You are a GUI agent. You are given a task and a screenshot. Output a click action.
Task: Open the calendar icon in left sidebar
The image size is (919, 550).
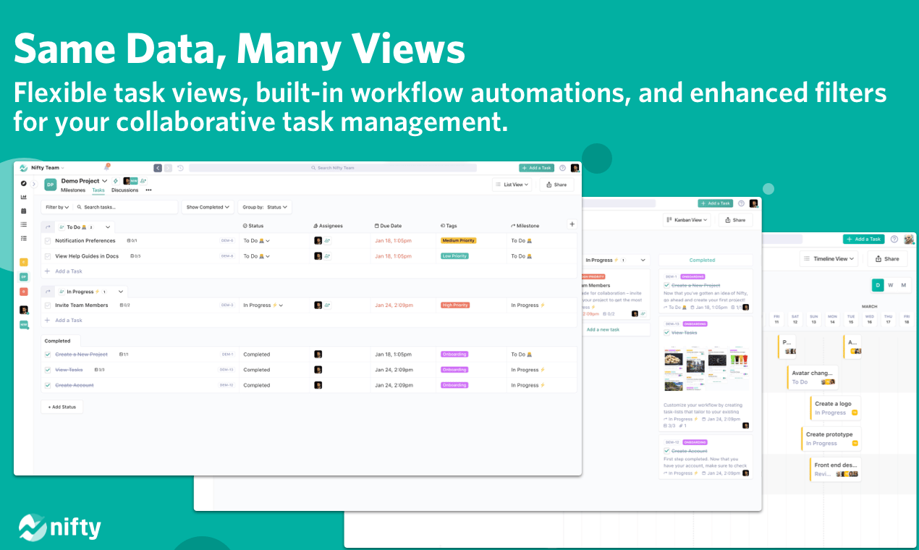click(x=24, y=211)
